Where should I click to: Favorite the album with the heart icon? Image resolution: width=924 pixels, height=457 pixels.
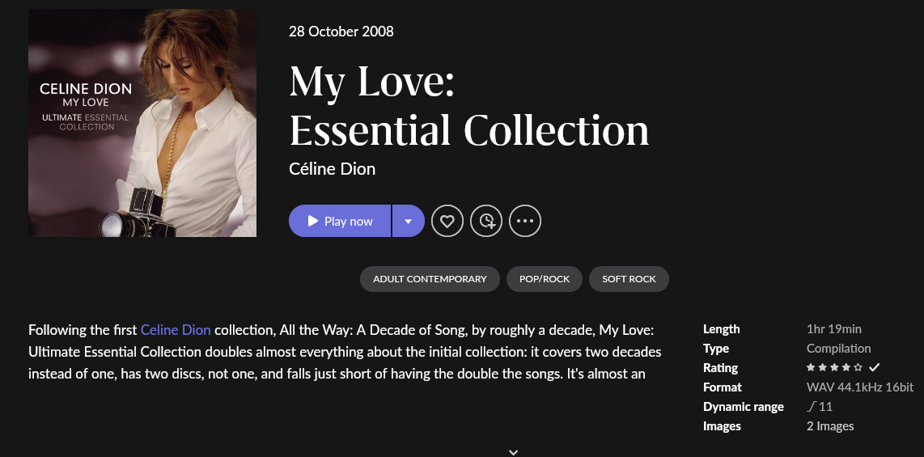tap(447, 221)
